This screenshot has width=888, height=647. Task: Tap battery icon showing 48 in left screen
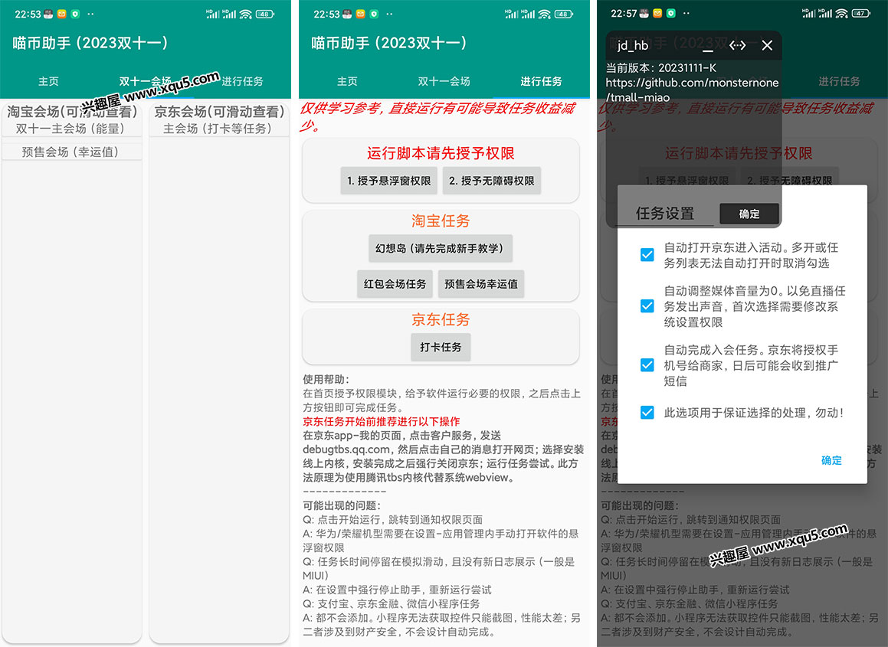(x=265, y=14)
